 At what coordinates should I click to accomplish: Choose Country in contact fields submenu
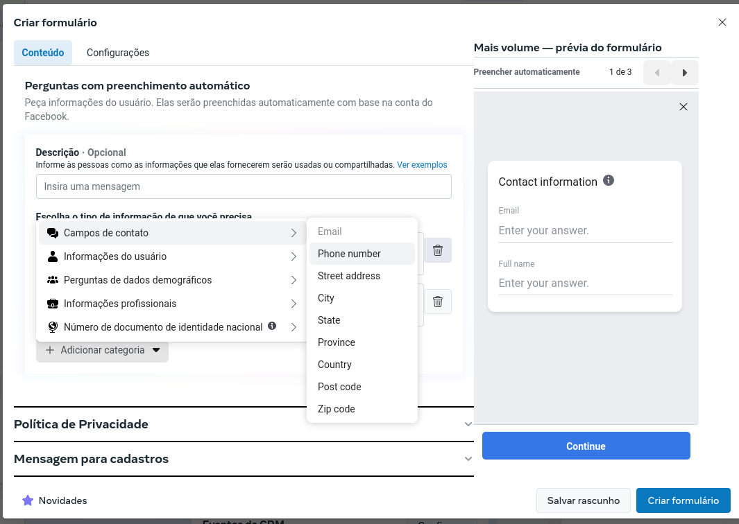click(362, 365)
